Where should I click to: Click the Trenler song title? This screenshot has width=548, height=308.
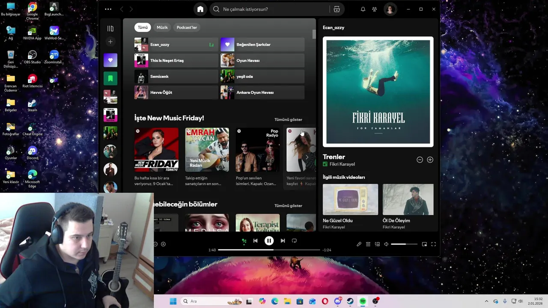334,157
